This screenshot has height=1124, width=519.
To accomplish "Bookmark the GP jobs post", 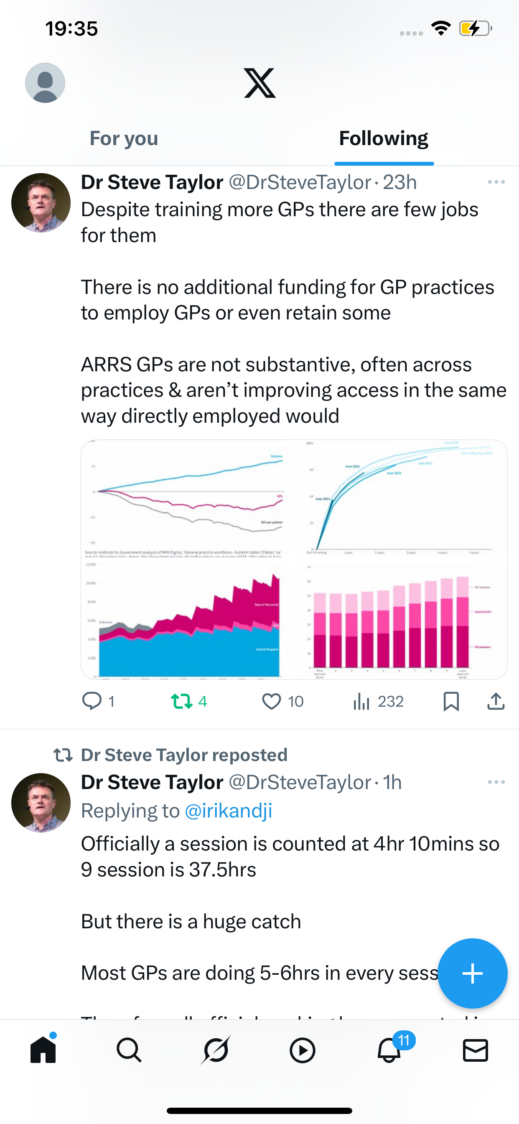I will pyautogui.click(x=451, y=701).
